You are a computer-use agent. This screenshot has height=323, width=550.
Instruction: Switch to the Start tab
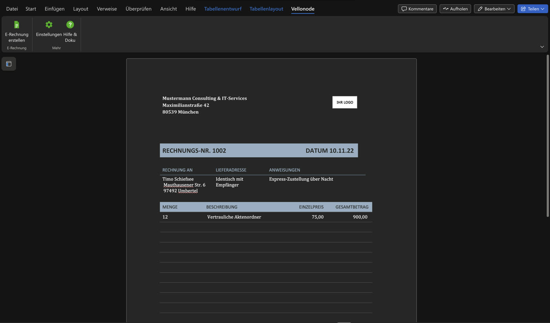(x=31, y=9)
